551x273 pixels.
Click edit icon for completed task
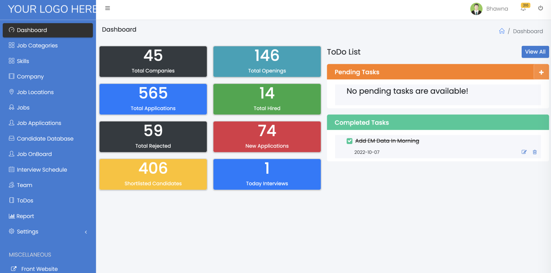pyautogui.click(x=524, y=152)
